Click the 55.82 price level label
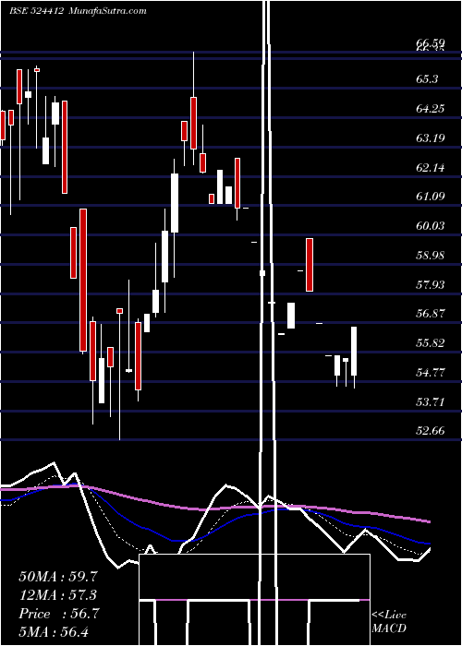Viewport: 462px width, 646px height. [431, 343]
